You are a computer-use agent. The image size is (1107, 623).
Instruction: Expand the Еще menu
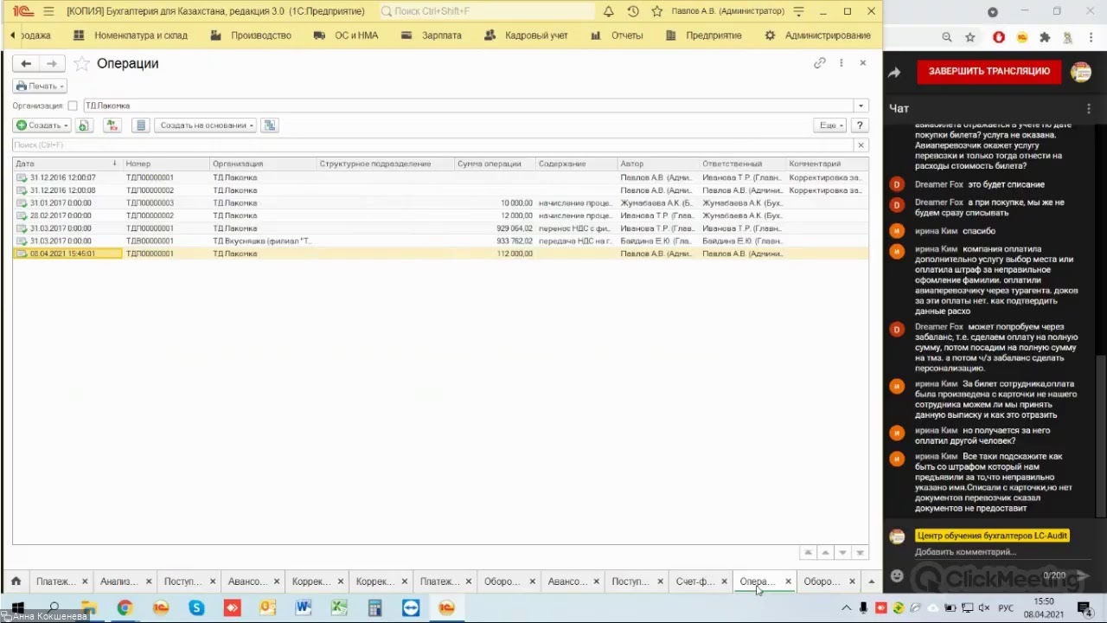click(831, 125)
